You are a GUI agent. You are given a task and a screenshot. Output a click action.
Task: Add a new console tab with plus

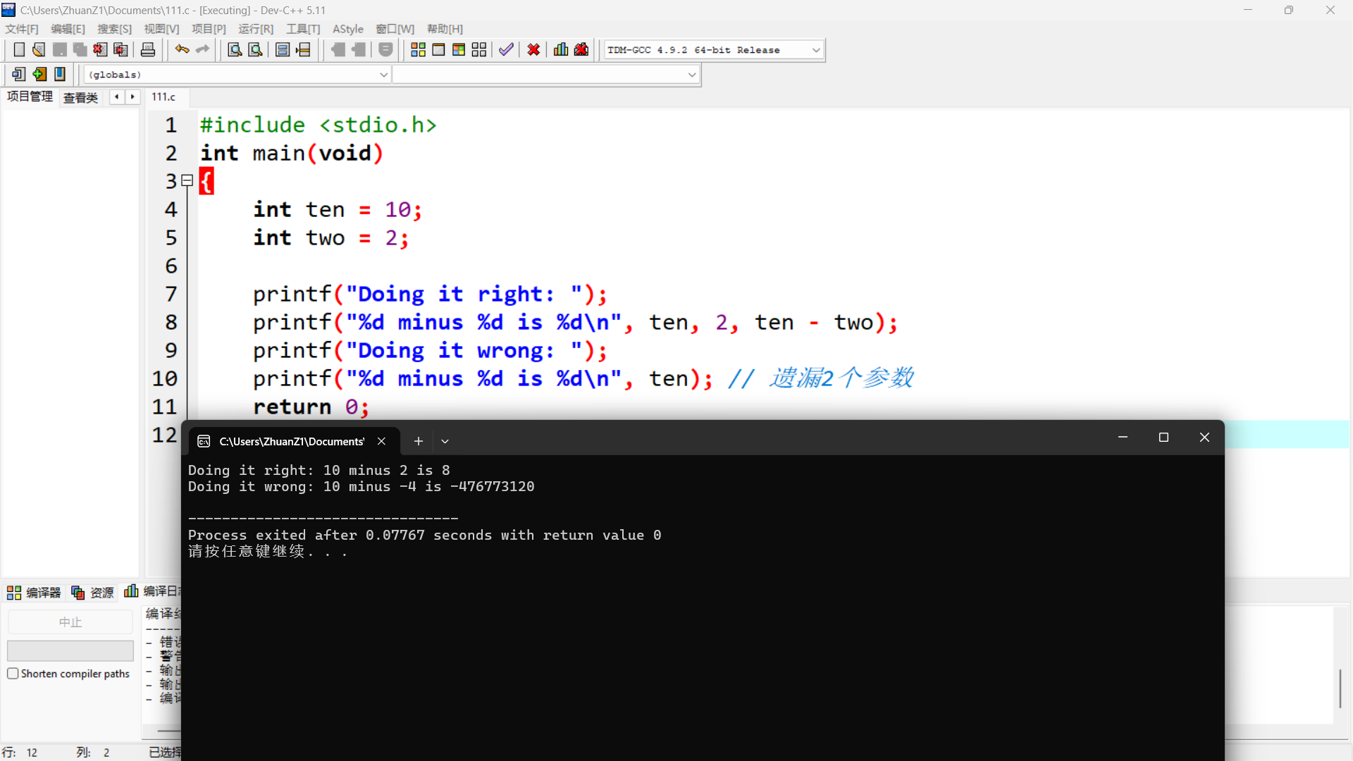(x=418, y=441)
